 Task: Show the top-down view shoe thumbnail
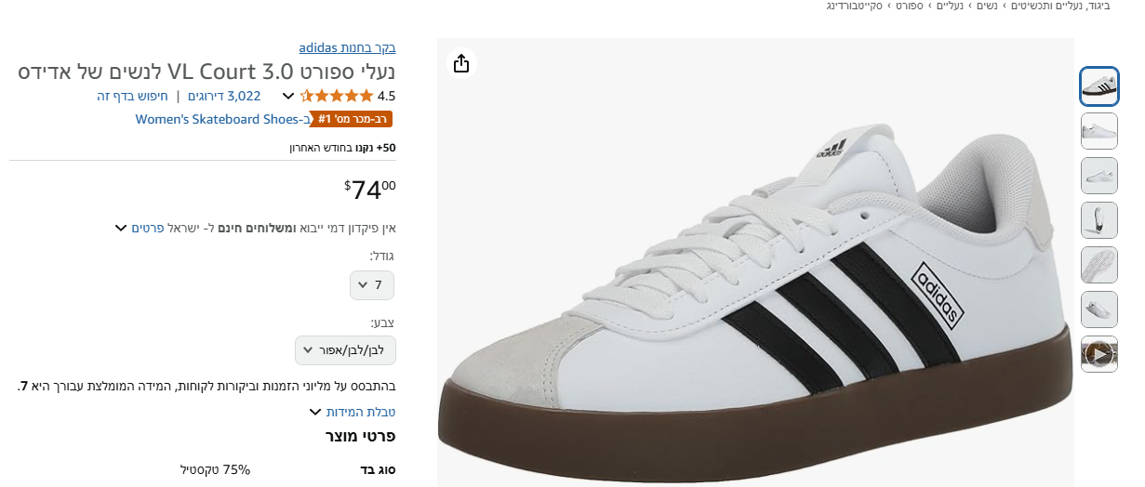1098,220
